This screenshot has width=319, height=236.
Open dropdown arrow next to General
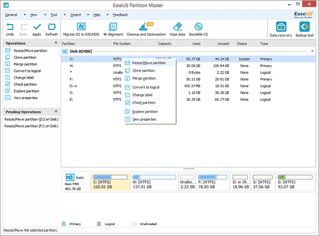(x=24, y=15)
